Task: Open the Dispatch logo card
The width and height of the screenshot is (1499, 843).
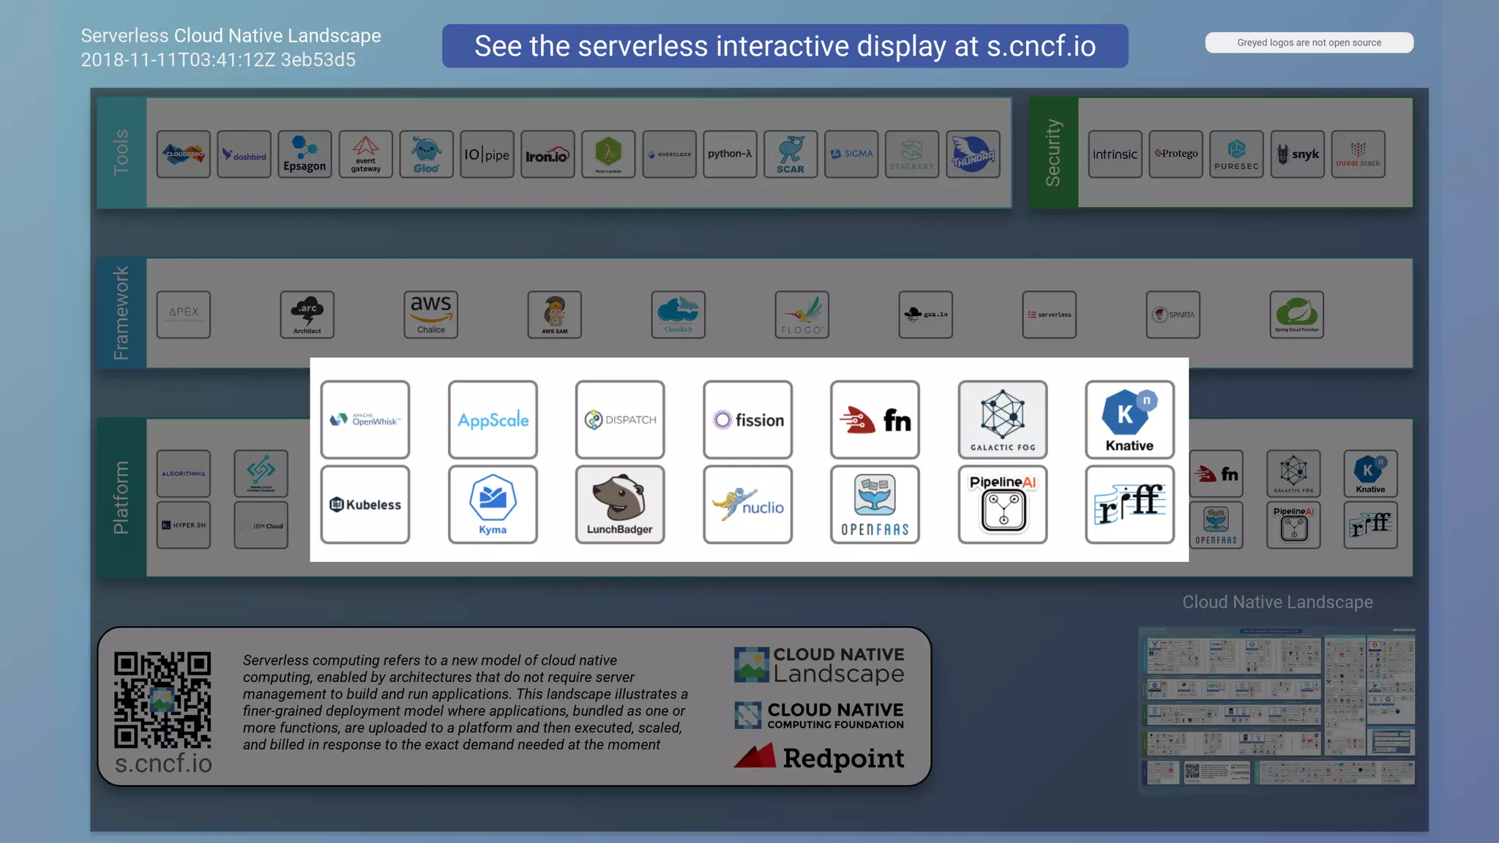Action: tap(620, 419)
